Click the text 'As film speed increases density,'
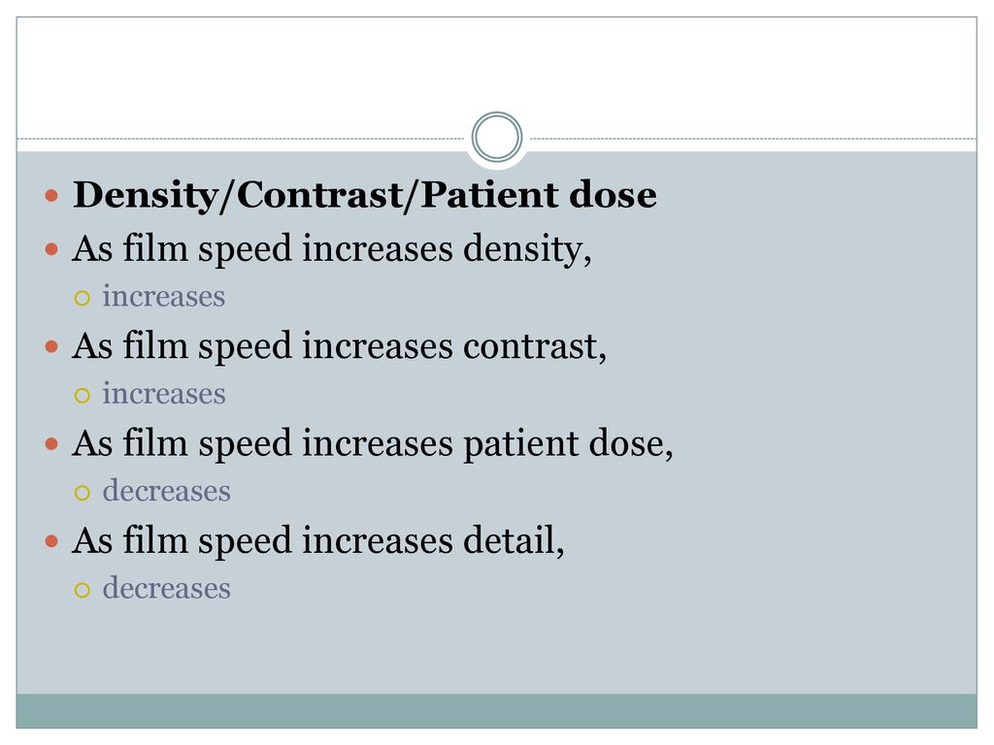Image resolution: width=994 pixels, height=745 pixels. point(332,249)
